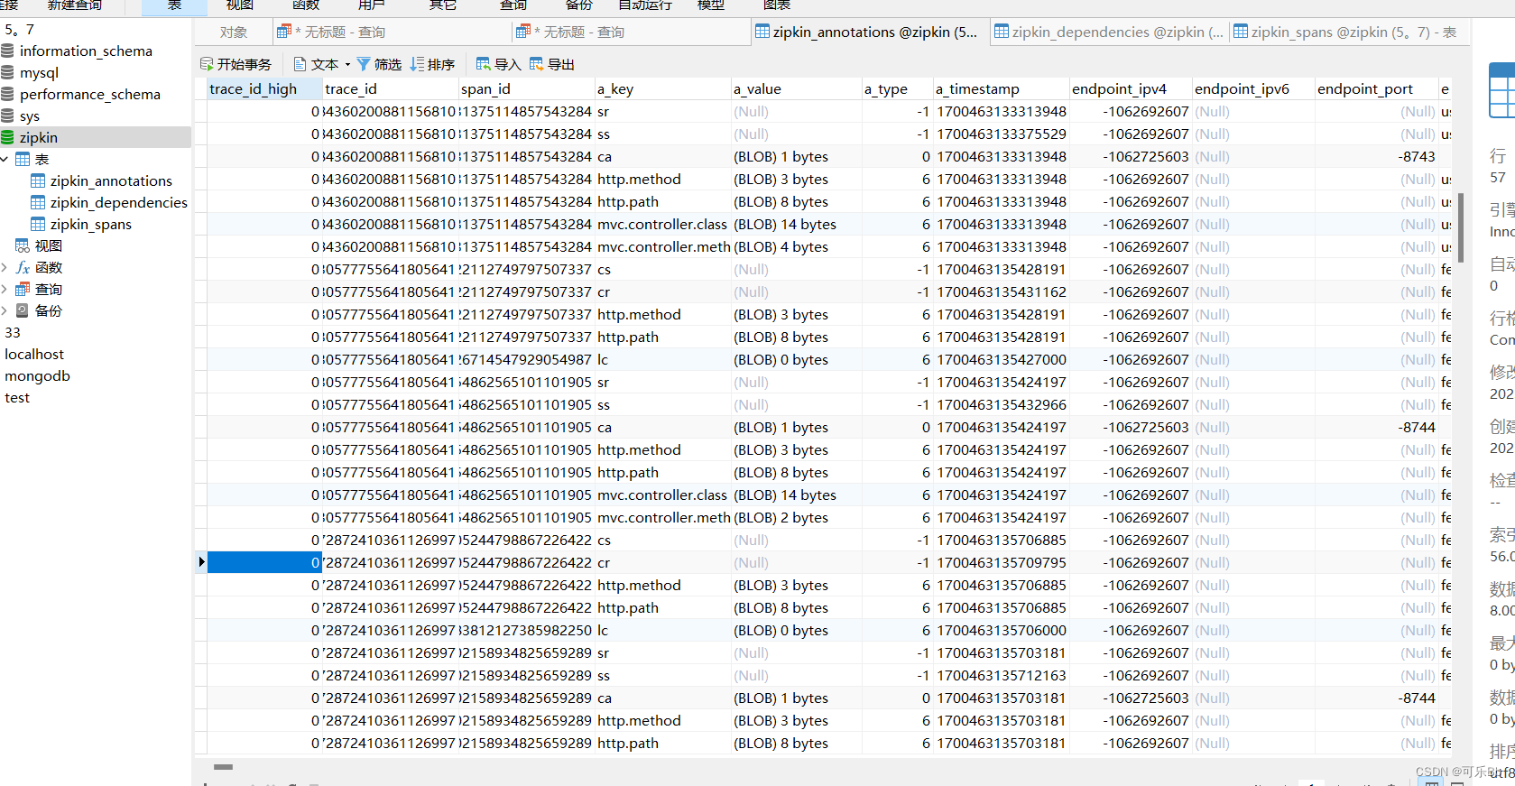Click the green zipkin database icon
1515x786 pixels.
[7, 138]
